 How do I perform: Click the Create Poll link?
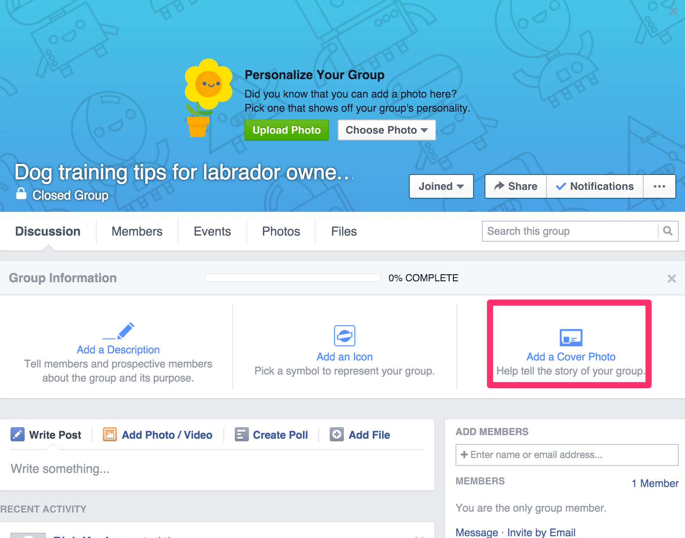click(281, 435)
